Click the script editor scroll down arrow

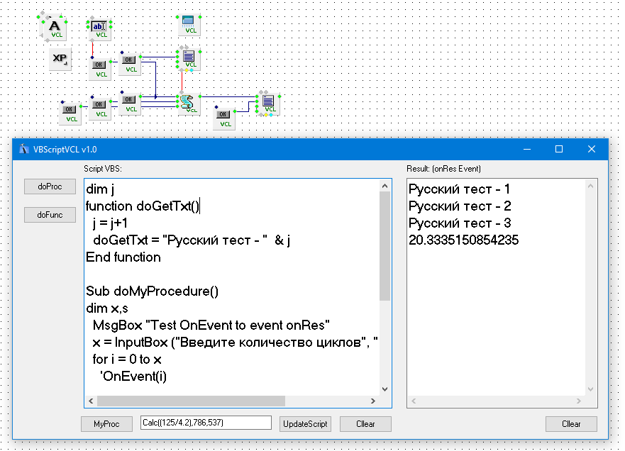(385, 389)
